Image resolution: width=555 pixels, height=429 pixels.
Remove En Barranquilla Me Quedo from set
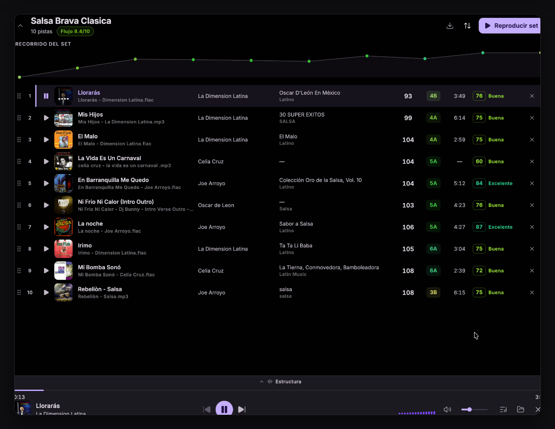pos(532,183)
